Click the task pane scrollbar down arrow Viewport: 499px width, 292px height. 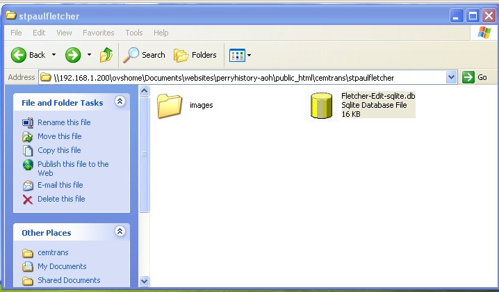pos(144,281)
